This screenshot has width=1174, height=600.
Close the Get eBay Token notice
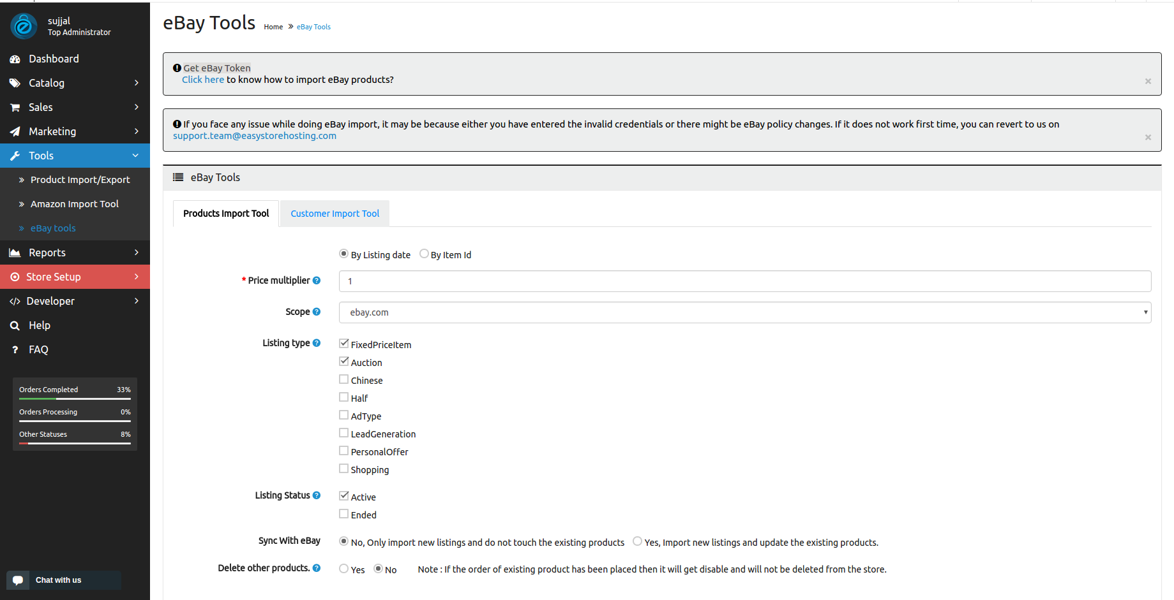(x=1148, y=81)
